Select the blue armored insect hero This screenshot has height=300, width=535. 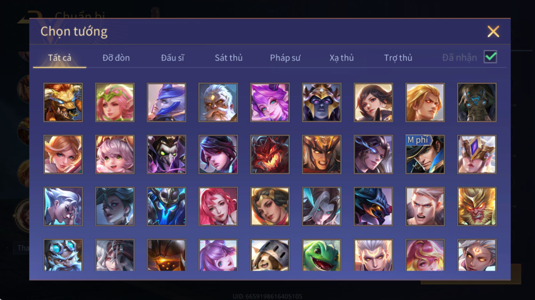166,207
